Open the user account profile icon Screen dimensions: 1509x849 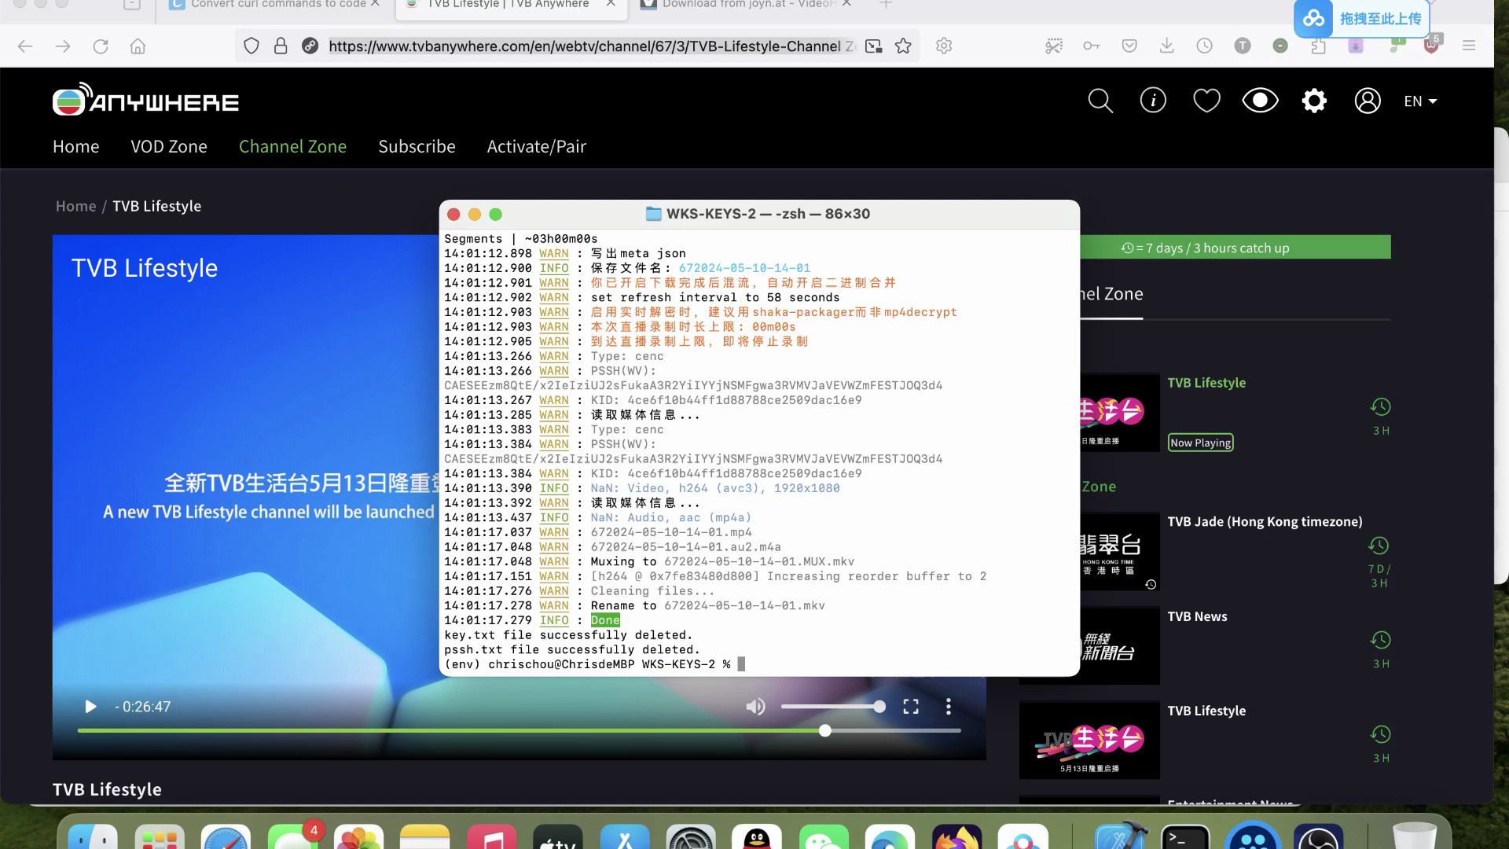point(1368,101)
